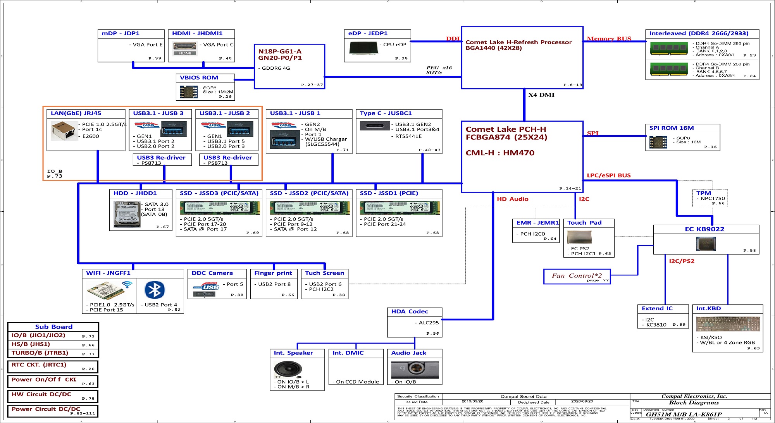This screenshot has width=775, height=423.
Task: Click the Power Circuit DC/DC entry
Action: point(46,409)
